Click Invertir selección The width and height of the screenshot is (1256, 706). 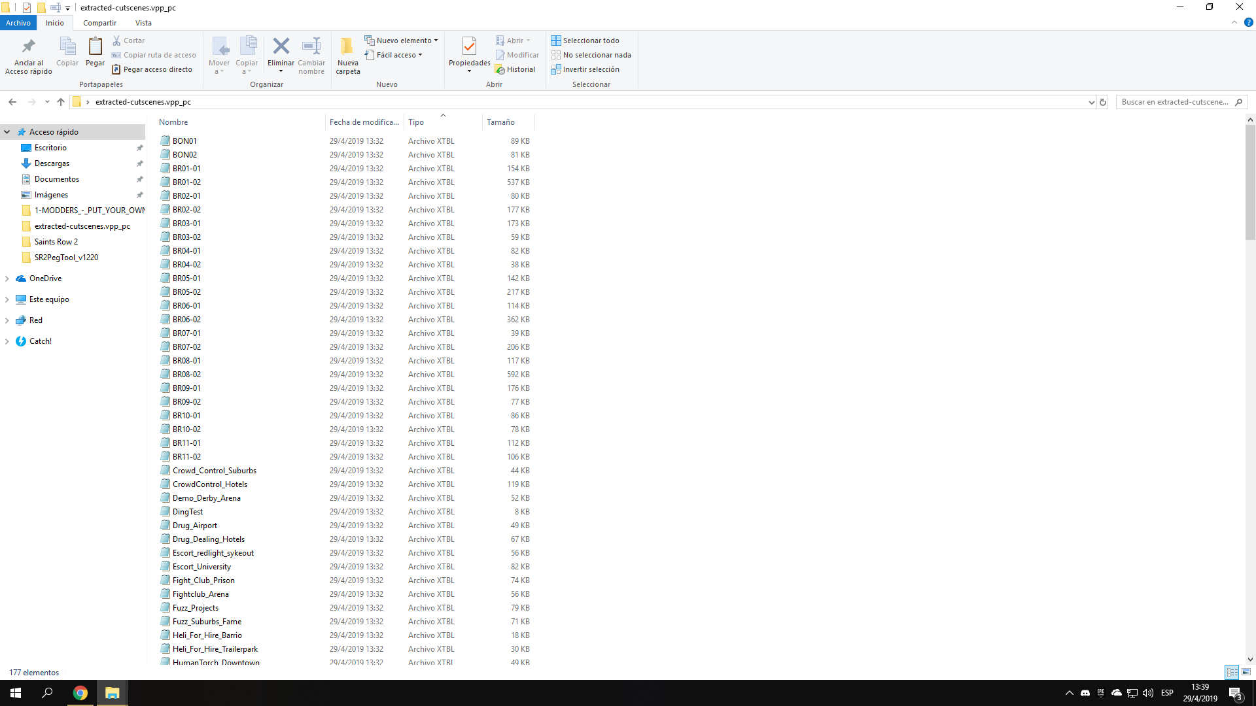585,69
